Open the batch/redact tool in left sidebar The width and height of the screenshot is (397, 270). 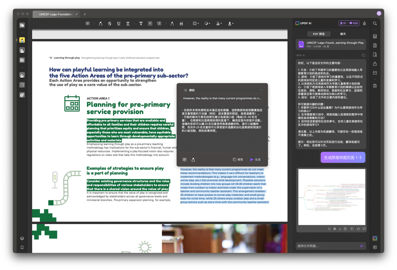coord(22,95)
